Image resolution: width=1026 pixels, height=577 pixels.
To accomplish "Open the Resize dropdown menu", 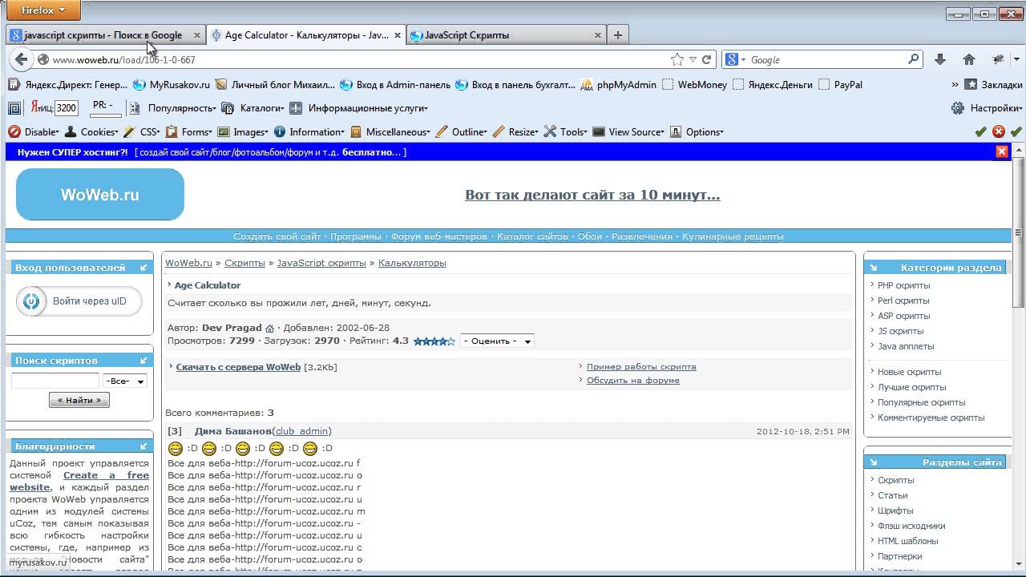I will 515,131.
